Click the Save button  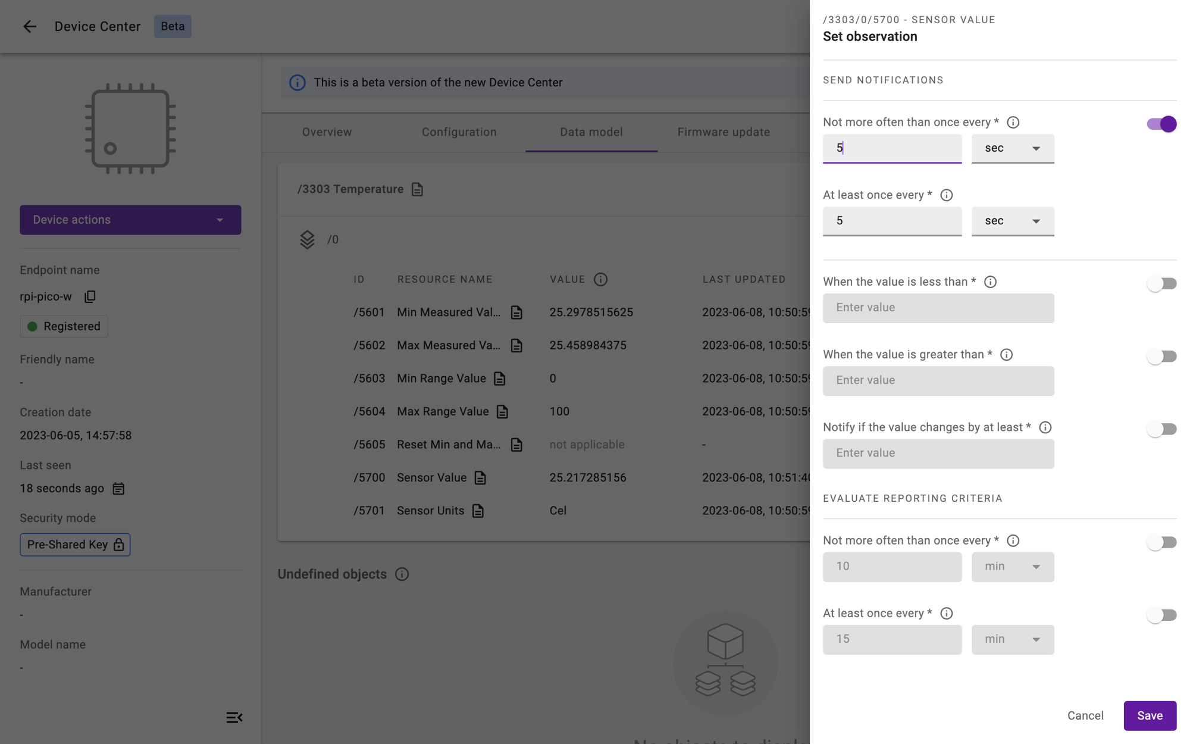pyautogui.click(x=1150, y=715)
